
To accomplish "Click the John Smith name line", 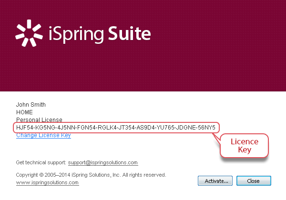I will tap(31, 105).
